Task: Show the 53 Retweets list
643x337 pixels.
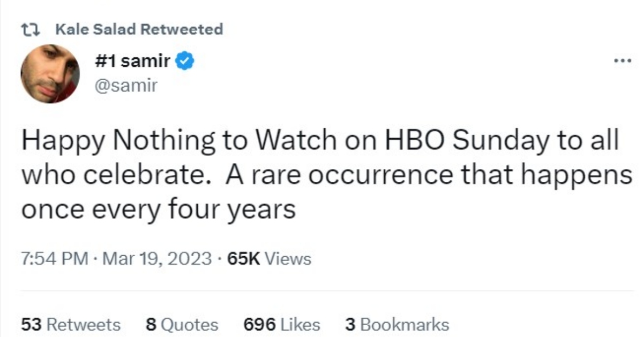Action: [x=71, y=324]
